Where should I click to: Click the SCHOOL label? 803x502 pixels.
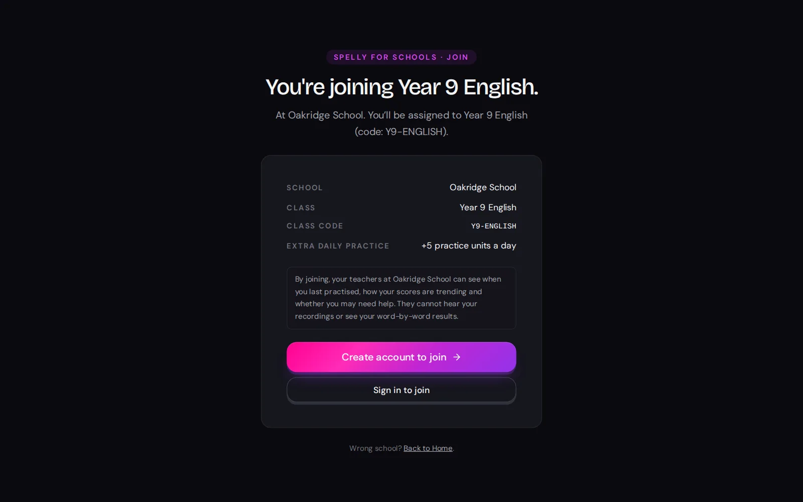click(305, 188)
